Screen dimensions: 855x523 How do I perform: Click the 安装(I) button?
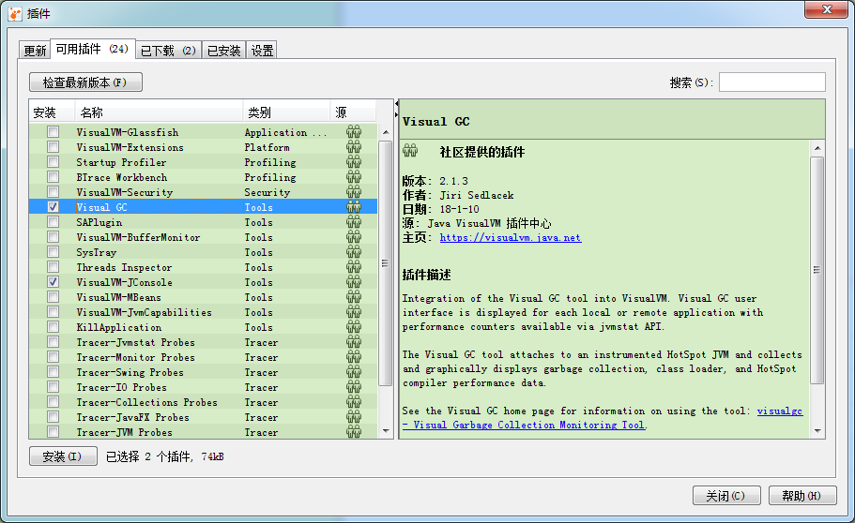point(63,456)
